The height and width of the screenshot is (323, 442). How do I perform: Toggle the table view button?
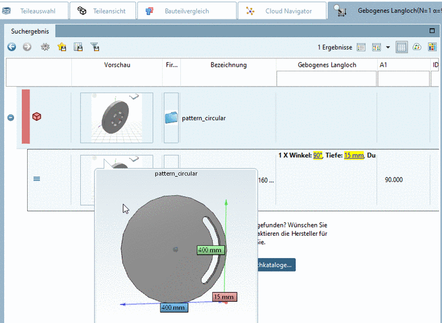click(x=401, y=47)
